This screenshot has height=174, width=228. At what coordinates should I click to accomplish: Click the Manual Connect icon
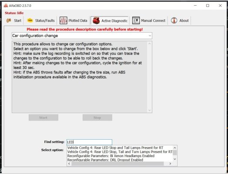point(136,20)
